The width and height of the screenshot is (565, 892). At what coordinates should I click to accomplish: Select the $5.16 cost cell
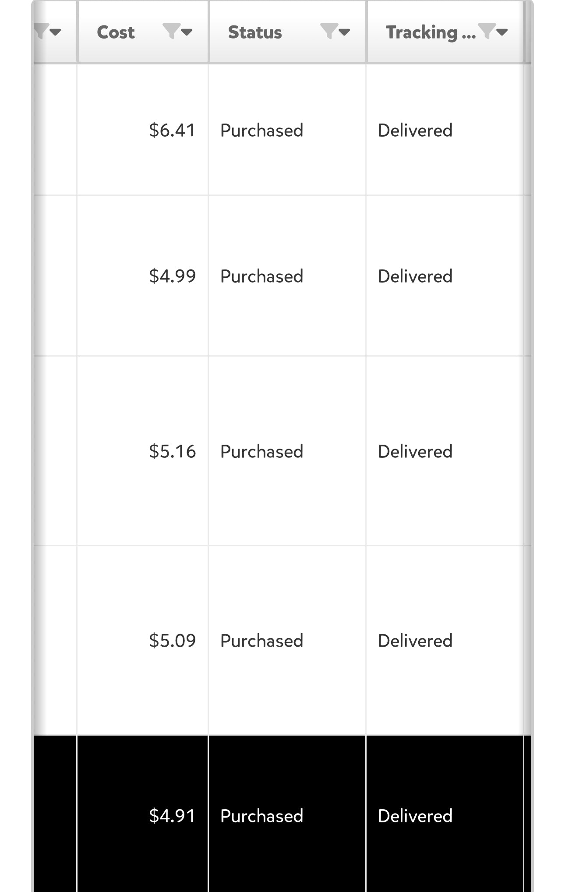coord(172,452)
